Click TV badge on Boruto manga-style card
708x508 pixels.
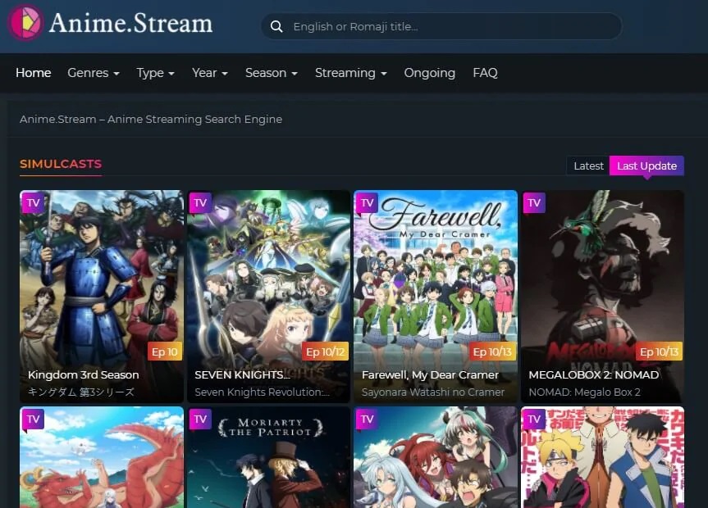[534, 420]
